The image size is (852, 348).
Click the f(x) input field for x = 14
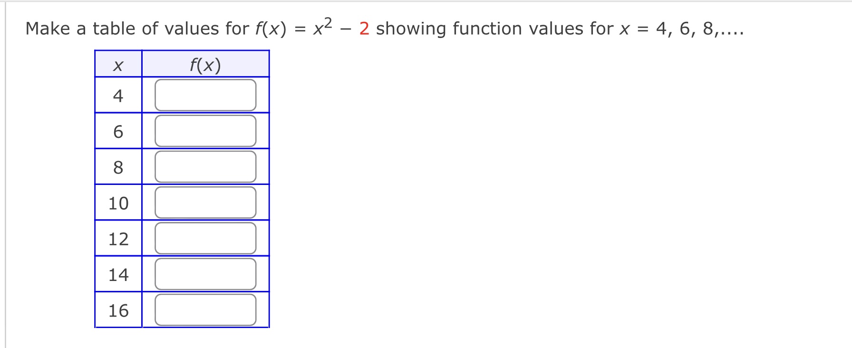[x=205, y=275]
